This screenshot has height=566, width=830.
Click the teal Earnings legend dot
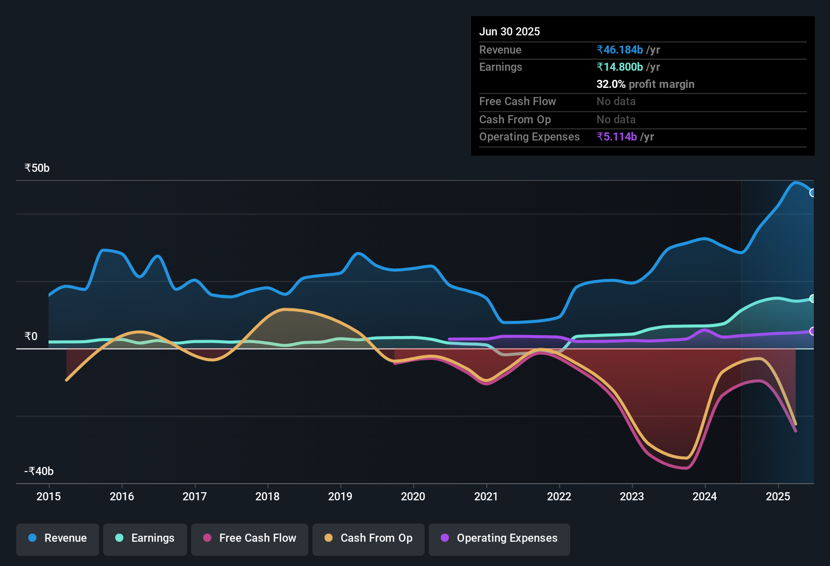coord(119,538)
